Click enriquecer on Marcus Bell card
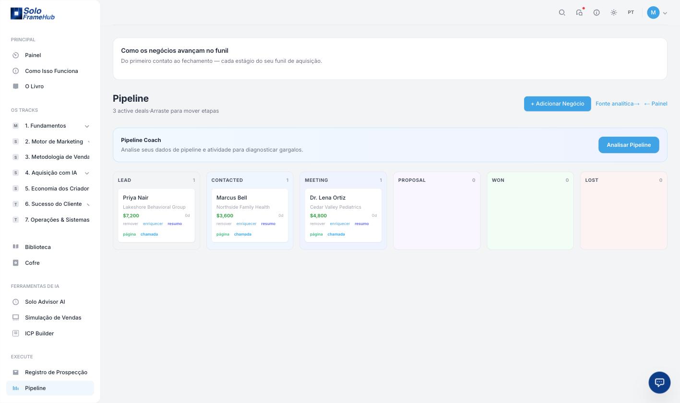 [x=246, y=224]
